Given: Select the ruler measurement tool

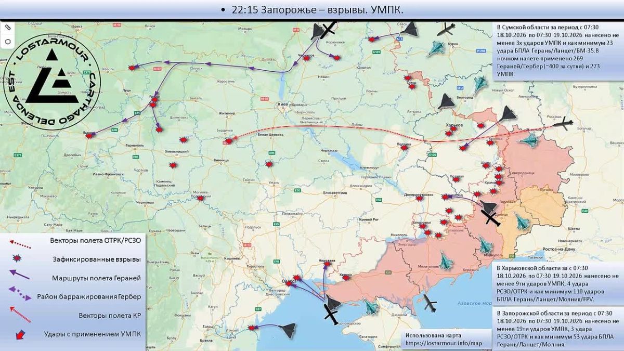Looking at the screenshot, I should 8,27.
